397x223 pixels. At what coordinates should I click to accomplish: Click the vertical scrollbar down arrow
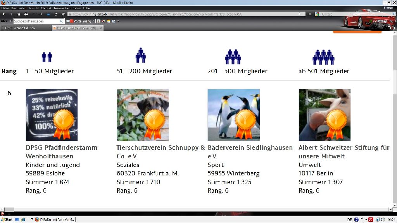pos(395,205)
